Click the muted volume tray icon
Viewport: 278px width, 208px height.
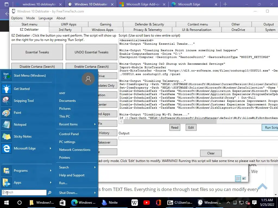tap(248, 203)
